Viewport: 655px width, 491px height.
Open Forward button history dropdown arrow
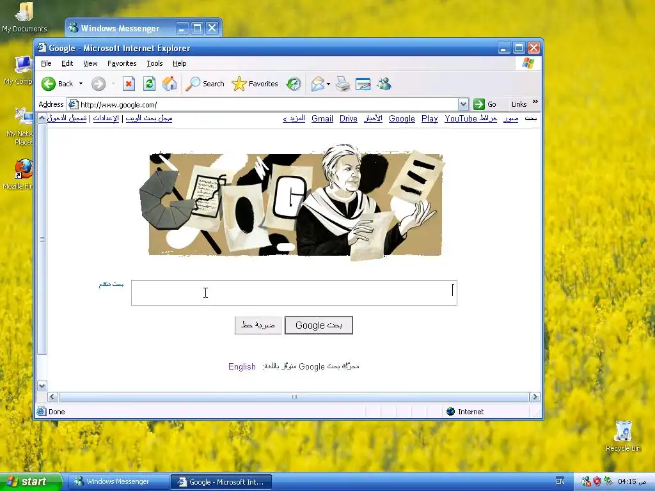113,84
